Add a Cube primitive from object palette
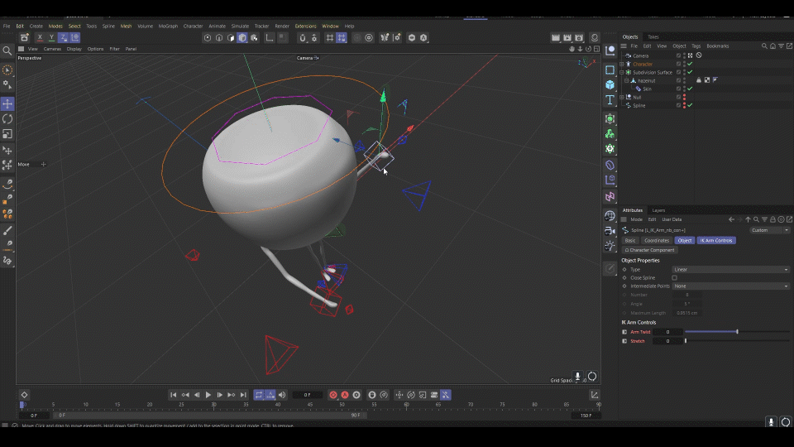 tap(610, 85)
